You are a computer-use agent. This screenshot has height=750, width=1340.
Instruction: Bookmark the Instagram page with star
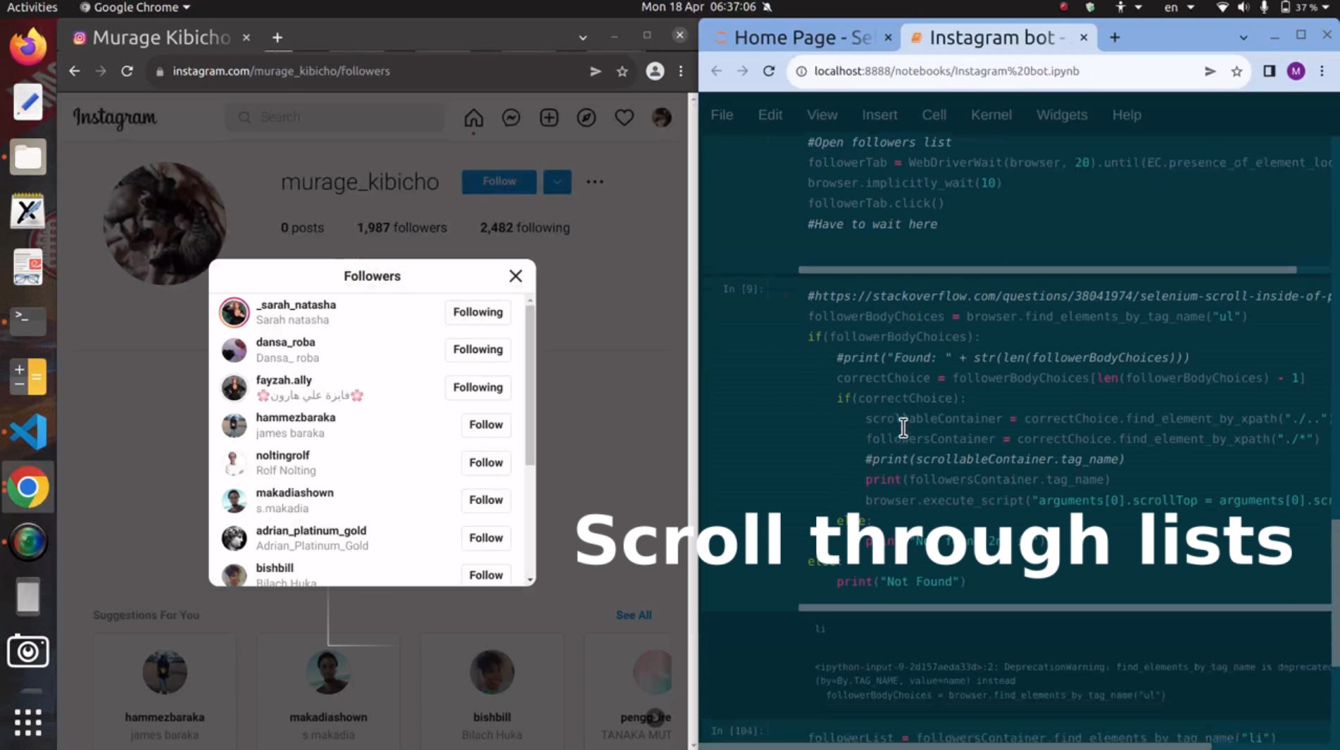pyautogui.click(x=622, y=71)
